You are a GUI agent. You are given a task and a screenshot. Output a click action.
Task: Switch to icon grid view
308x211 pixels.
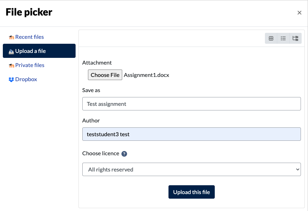coord(271,38)
